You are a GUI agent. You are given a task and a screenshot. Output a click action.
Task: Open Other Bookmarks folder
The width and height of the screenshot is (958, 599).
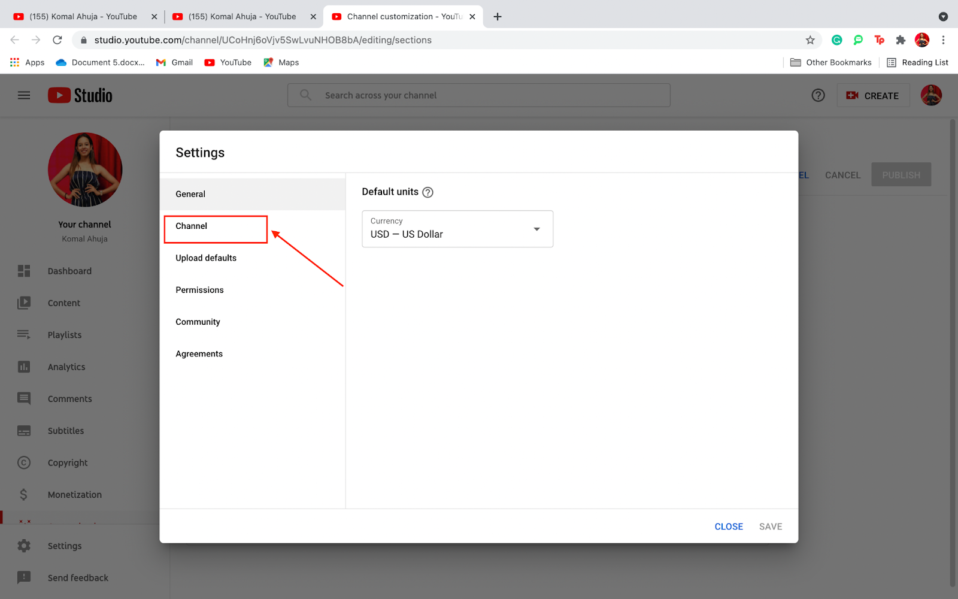click(831, 62)
